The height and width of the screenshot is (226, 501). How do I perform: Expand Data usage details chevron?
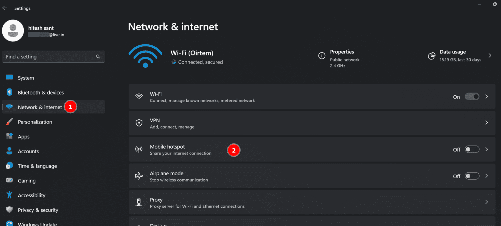(490, 56)
